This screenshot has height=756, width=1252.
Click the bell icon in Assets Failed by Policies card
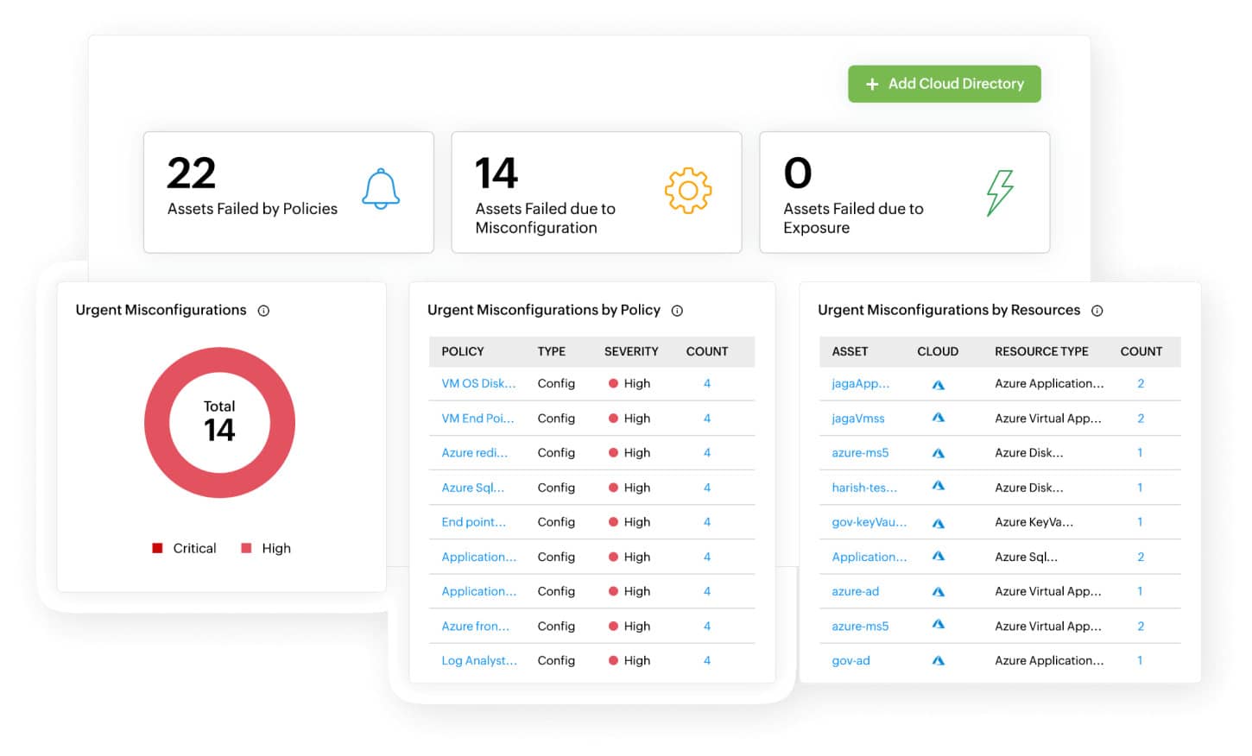[x=380, y=190]
